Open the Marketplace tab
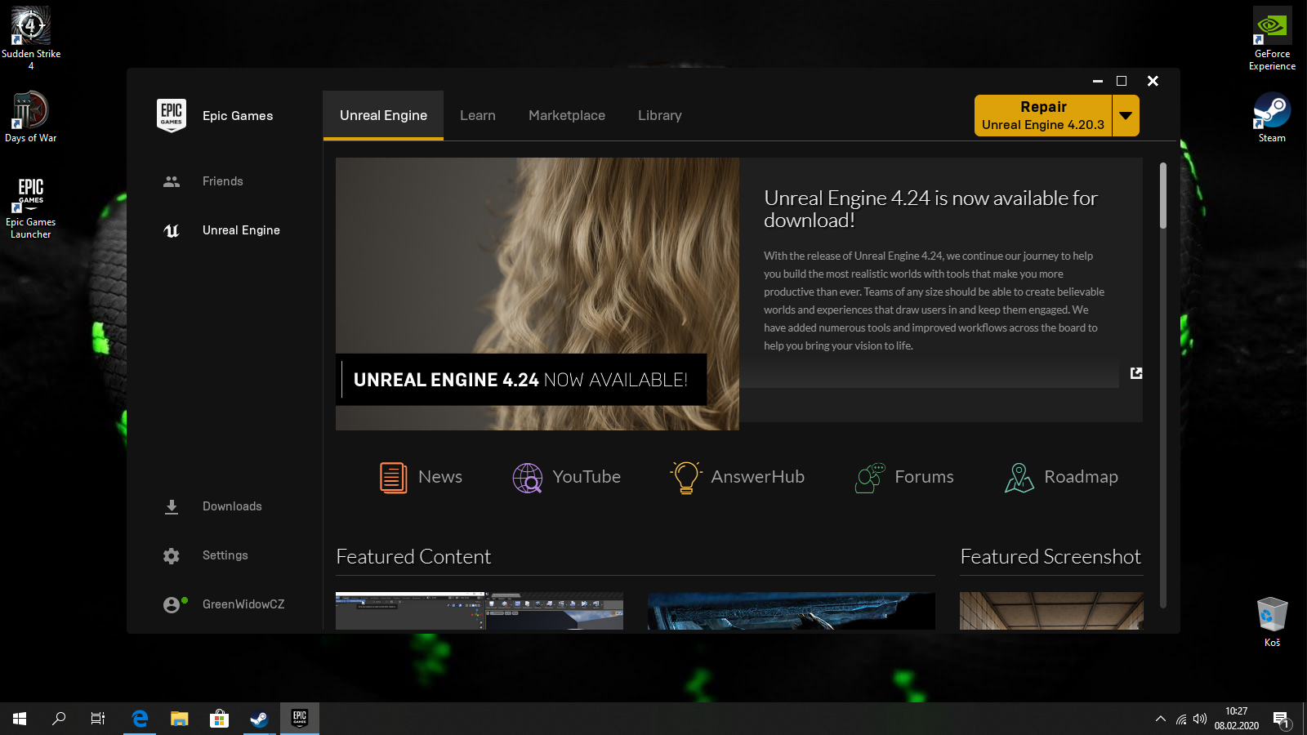Screen dimensions: 1307x735 tap(567, 115)
